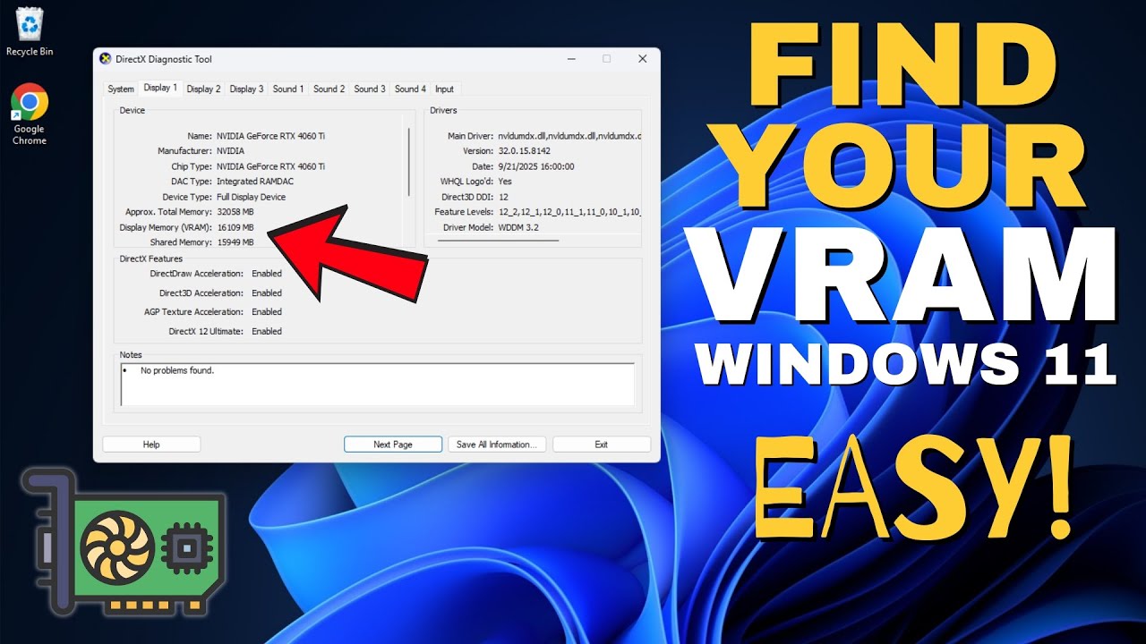Go to the Display 3 tab

pyautogui.click(x=246, y=89)
